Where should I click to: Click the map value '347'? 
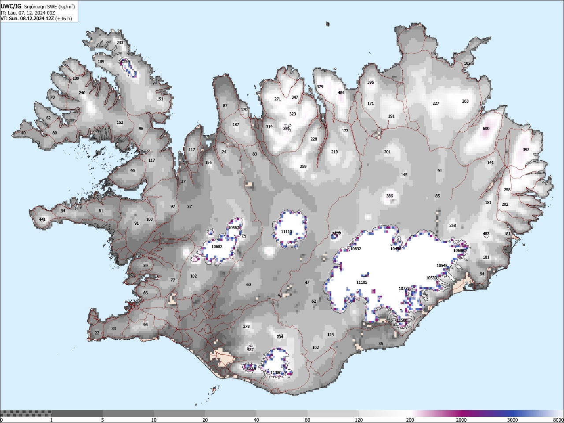coord(295,97)
